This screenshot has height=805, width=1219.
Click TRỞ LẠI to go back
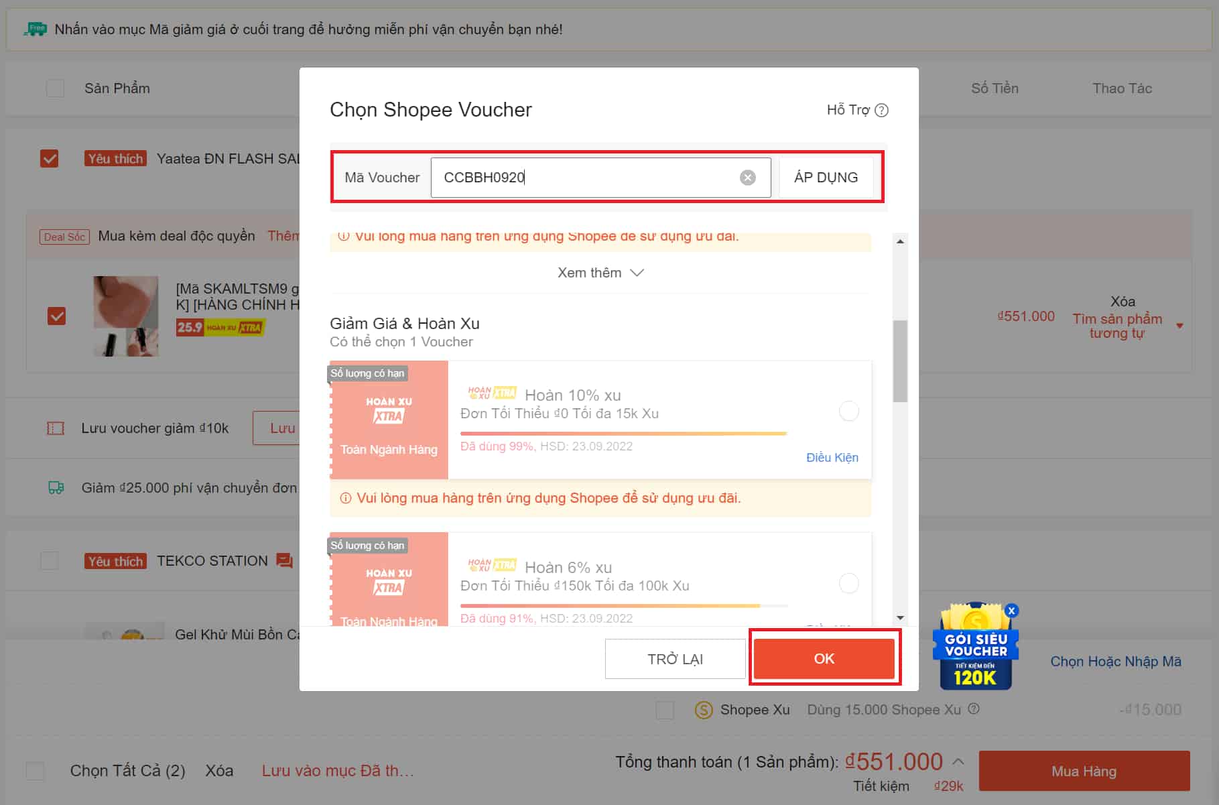[675, 659]
